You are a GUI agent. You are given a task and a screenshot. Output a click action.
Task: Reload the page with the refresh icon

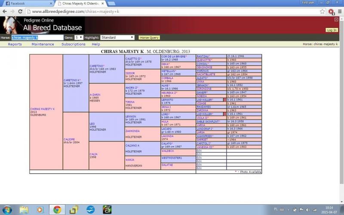25,12
